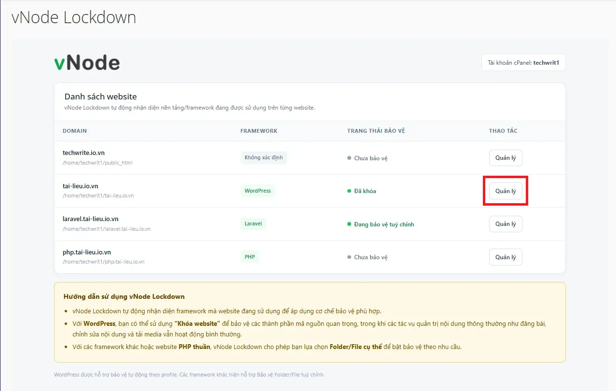Click the path /home/techwrit1/laravel.tai-lieu.io.vn
Viewport: 616px width, 391px height.
[107, 229]
